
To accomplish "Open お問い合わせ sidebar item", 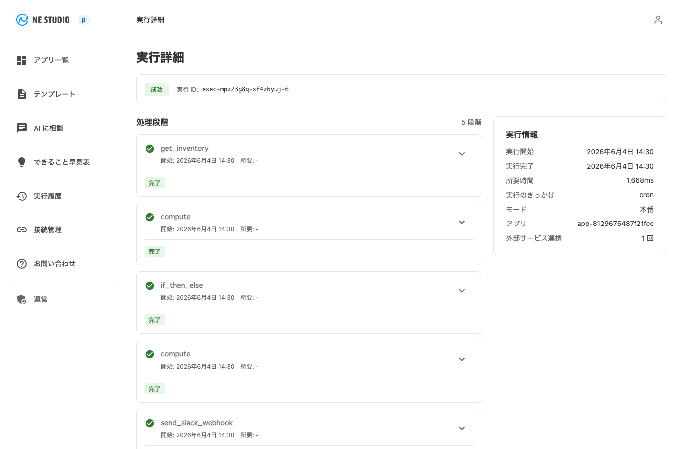I will click(x=64, y=264).
